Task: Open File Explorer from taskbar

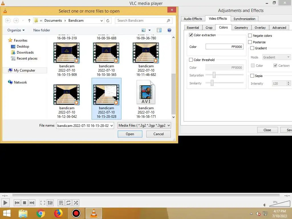Action: tap(23, 213)
